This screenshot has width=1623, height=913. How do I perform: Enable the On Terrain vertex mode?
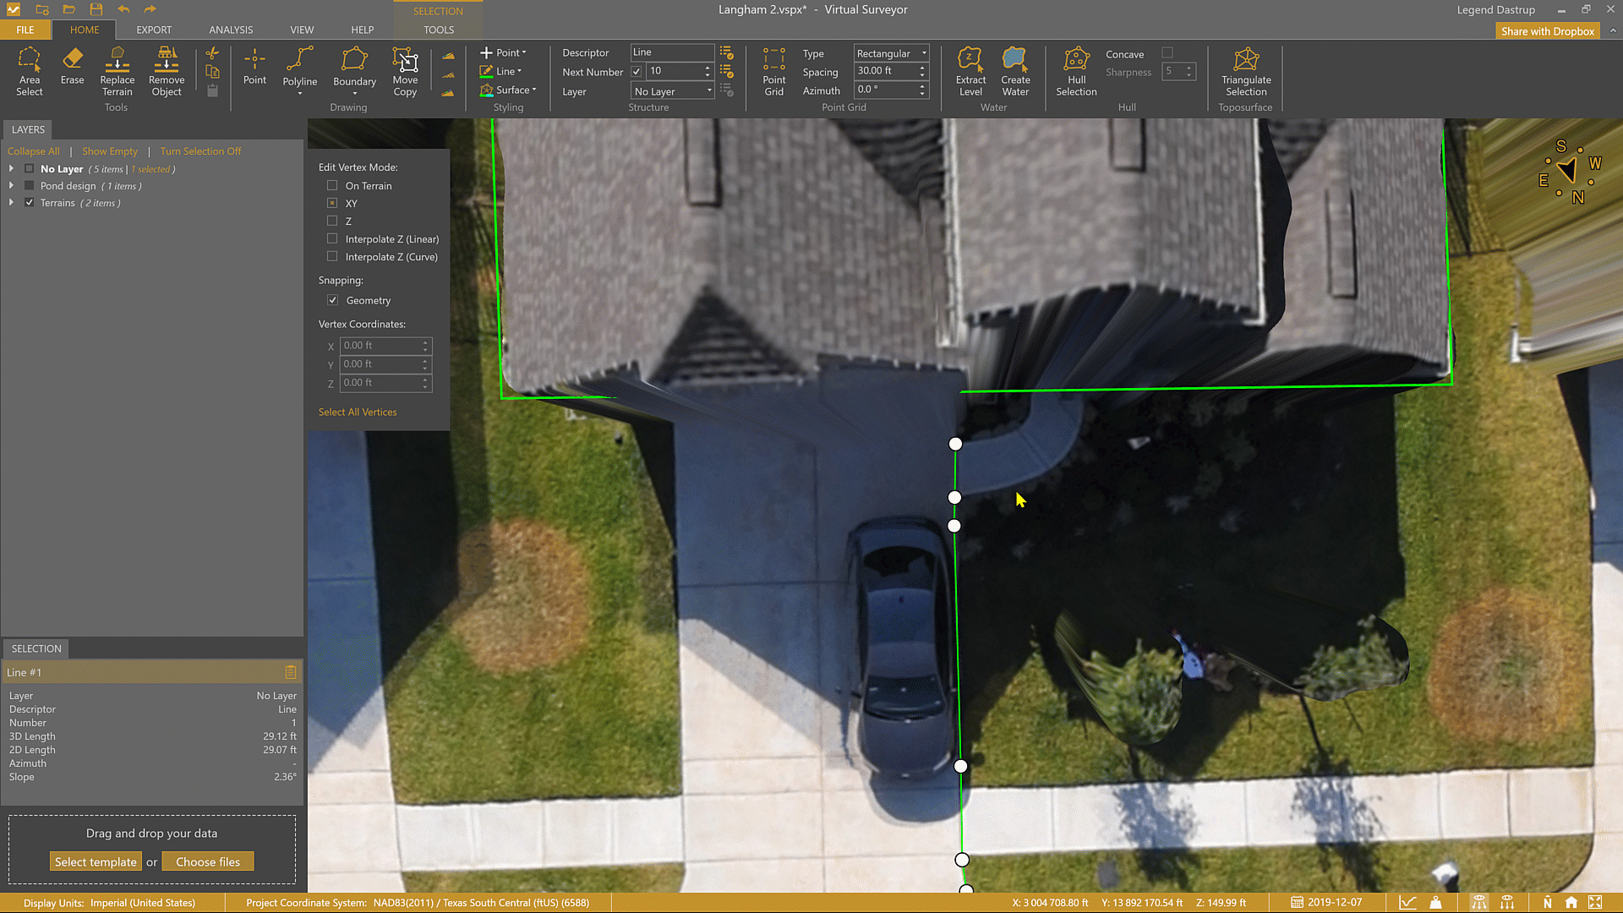click(x=332, y=185)
